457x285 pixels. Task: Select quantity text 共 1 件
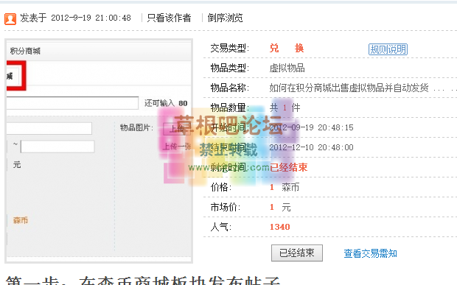[x=285, y=108]
